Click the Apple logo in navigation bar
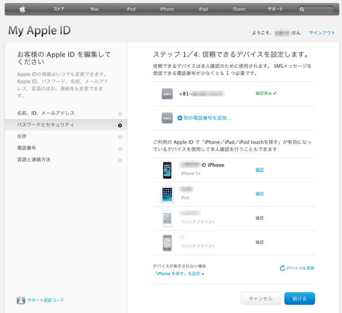Screen dimensions: 342x313 pyautogui.click(x=23, y=9)
